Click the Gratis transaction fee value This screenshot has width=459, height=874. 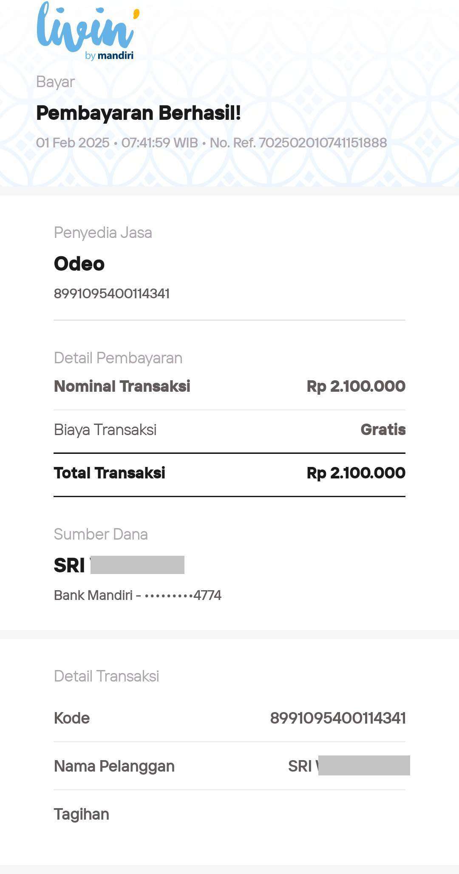click(x=383, y=430)
